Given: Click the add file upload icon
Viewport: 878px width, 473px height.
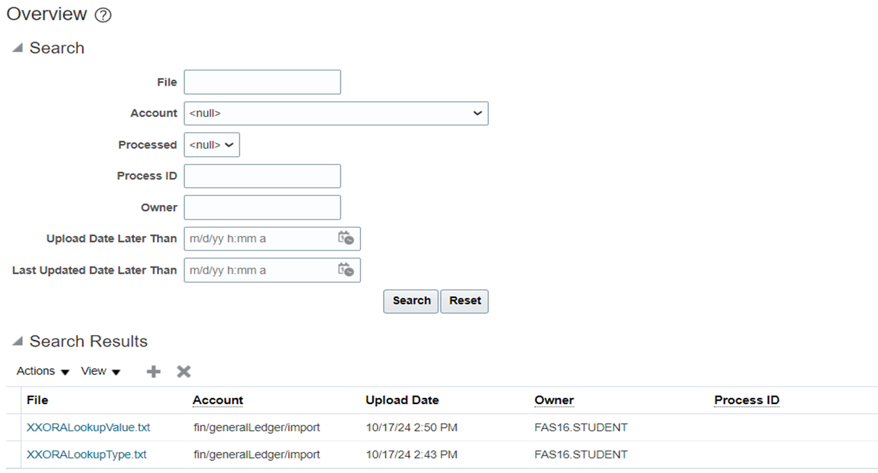Looking at the screenshot, I should [153, 371].
